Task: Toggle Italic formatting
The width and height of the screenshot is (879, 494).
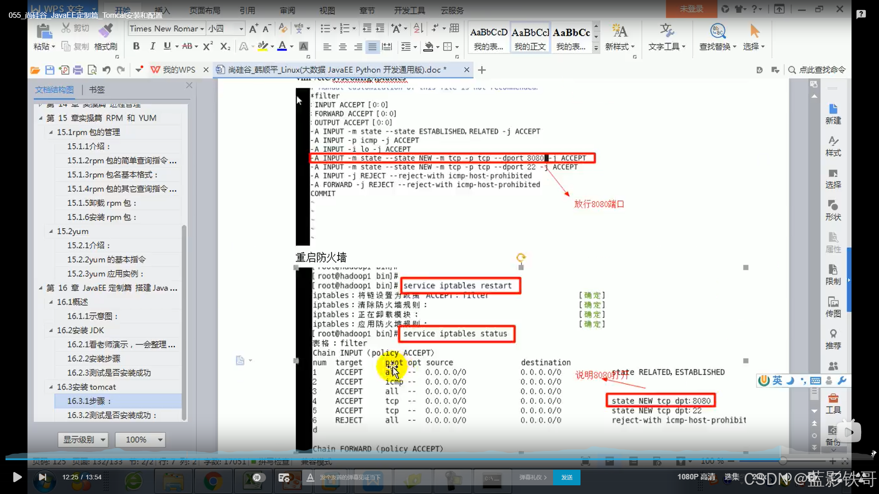Action: tap(152, 46)
